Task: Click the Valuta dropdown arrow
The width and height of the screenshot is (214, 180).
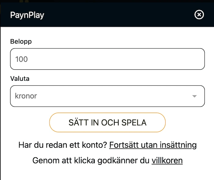Action: pyautogui.click(x=194, y=96)
